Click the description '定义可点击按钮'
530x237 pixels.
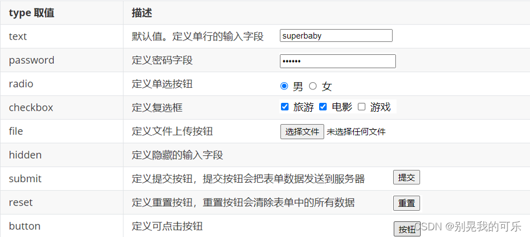(167, 226)
